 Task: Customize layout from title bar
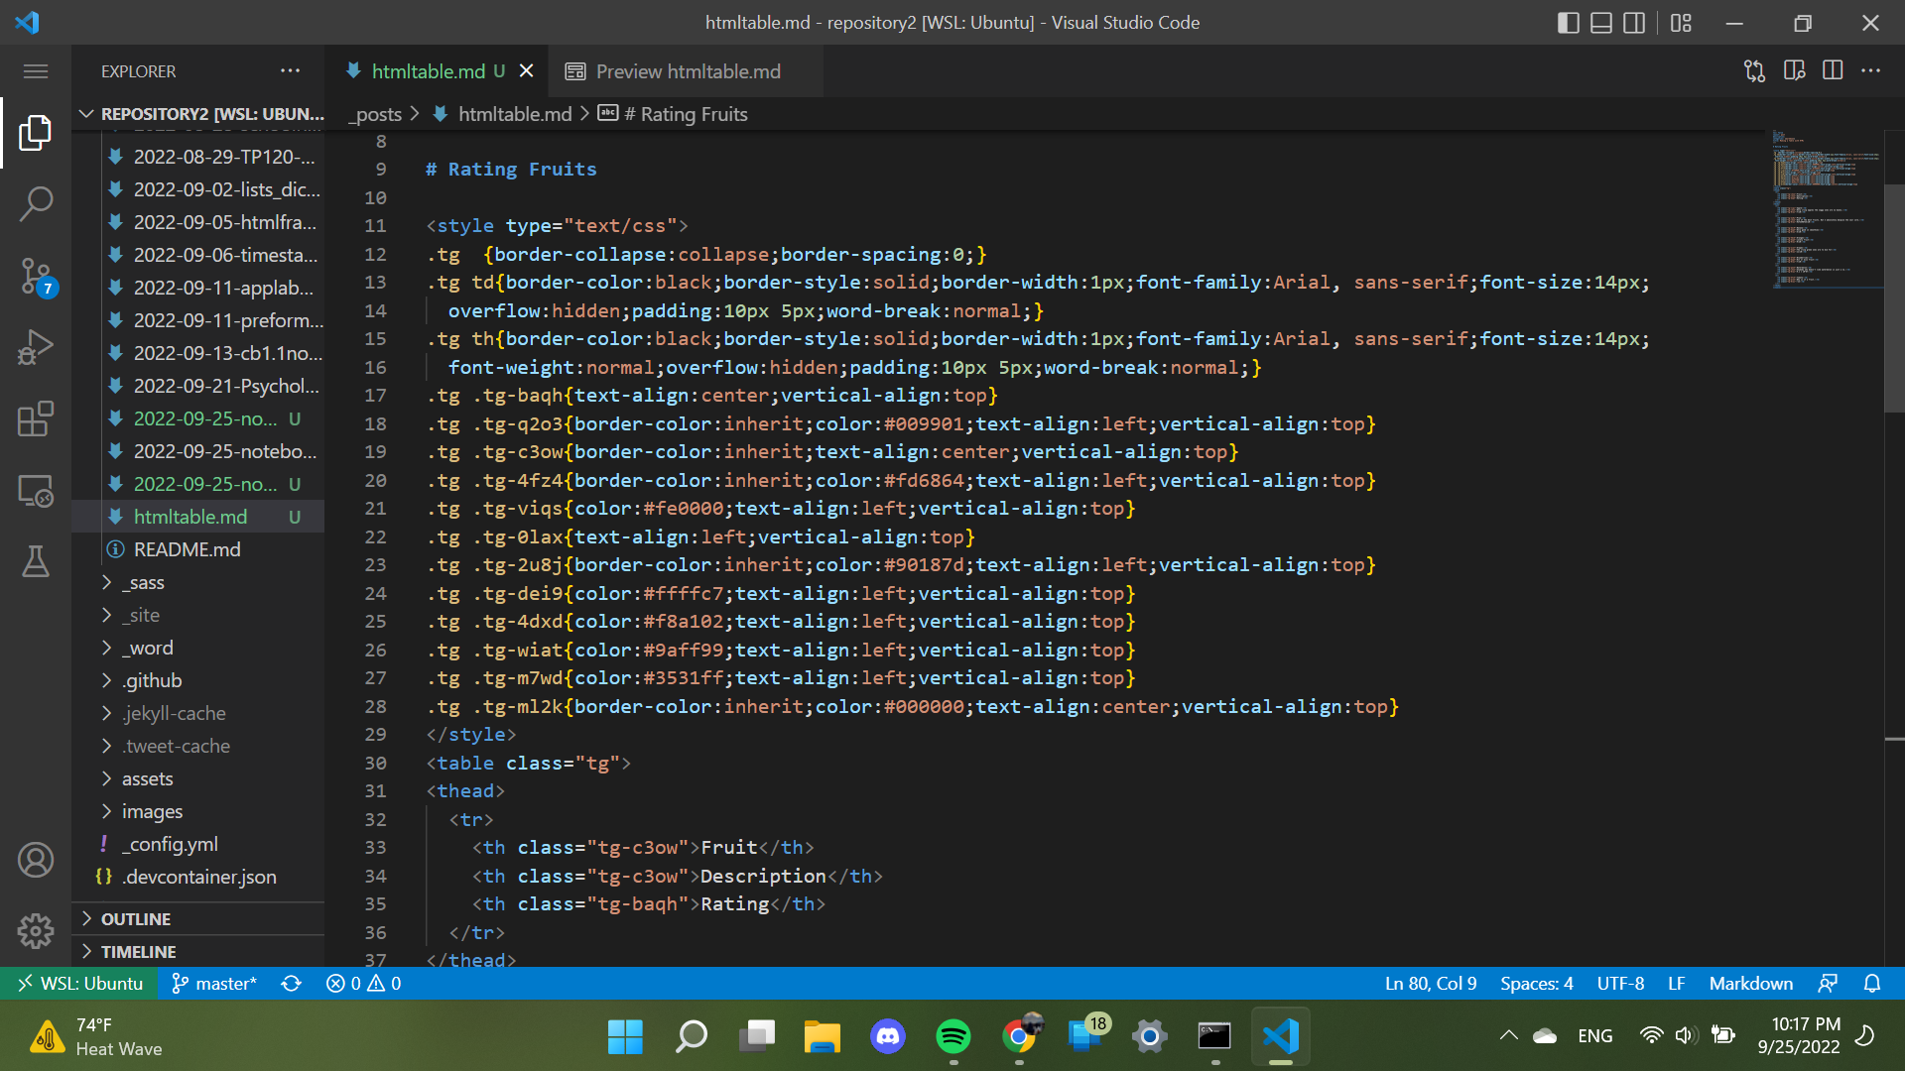(1681, 23)
